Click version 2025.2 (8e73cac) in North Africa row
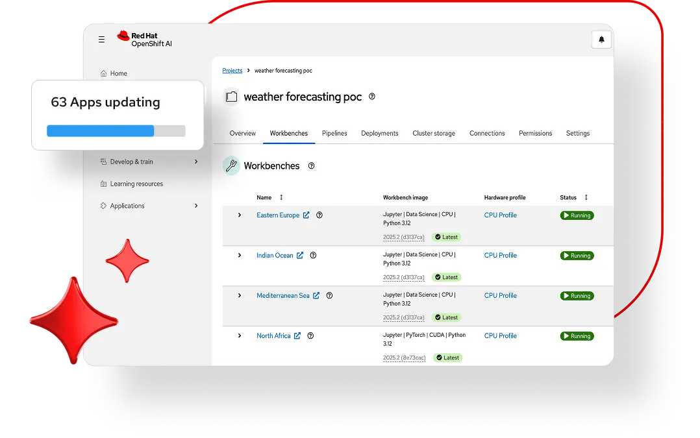The width and height of the screenshot is (700, 438). pos(404,358)
